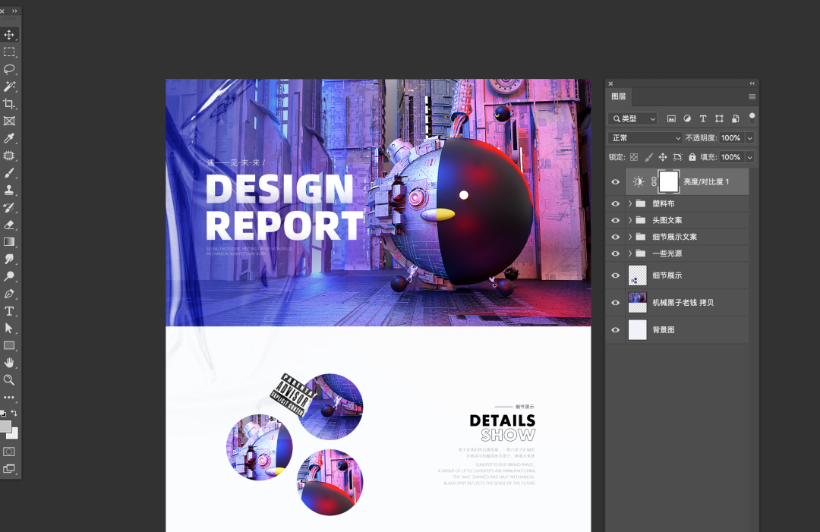Viewport: 820px width, 532px height.
Task: Change screen mode from toolbar
Action: pos(9,469)
